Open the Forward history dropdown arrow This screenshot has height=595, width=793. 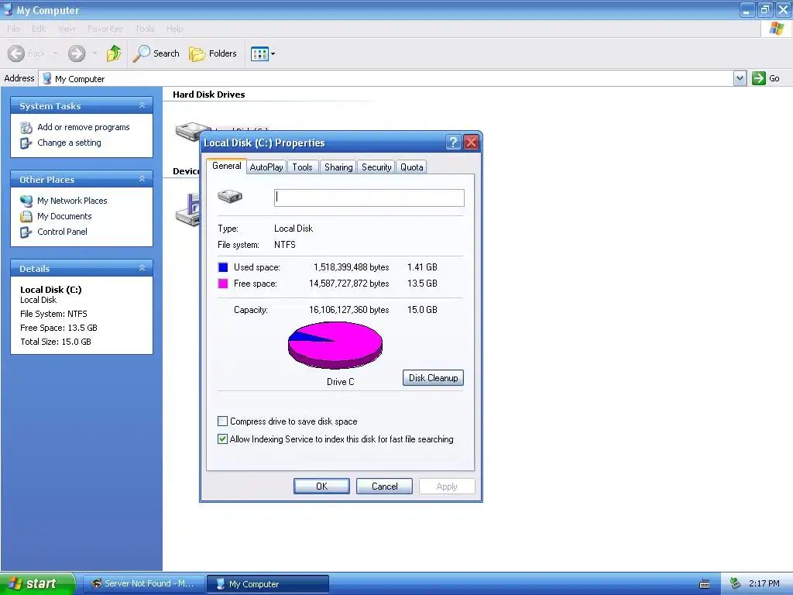94,53
